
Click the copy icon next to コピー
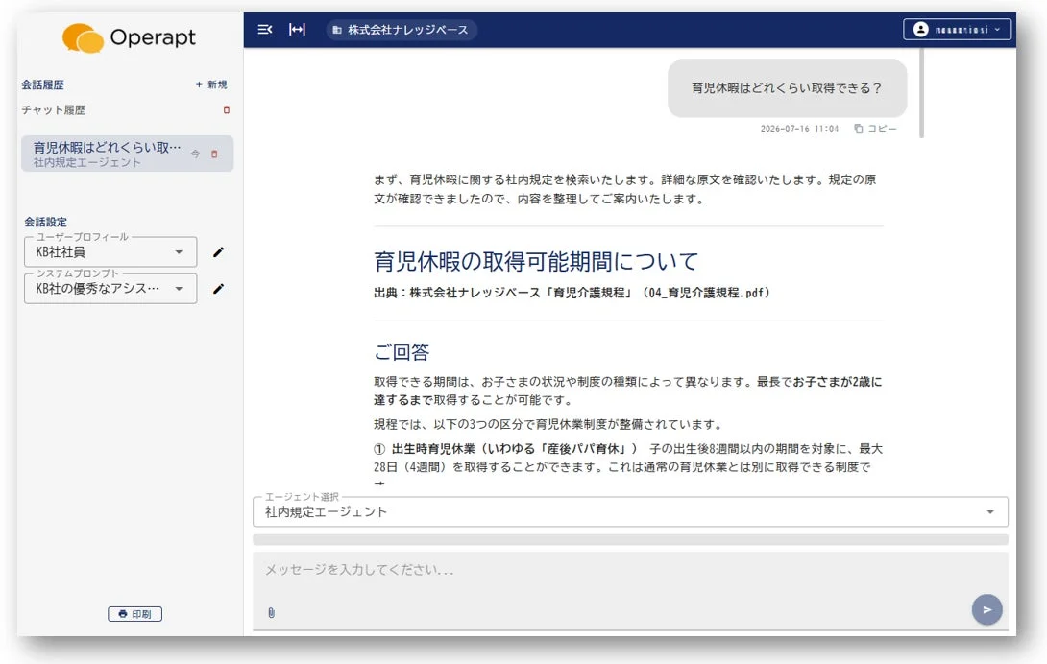click(858, 129)
